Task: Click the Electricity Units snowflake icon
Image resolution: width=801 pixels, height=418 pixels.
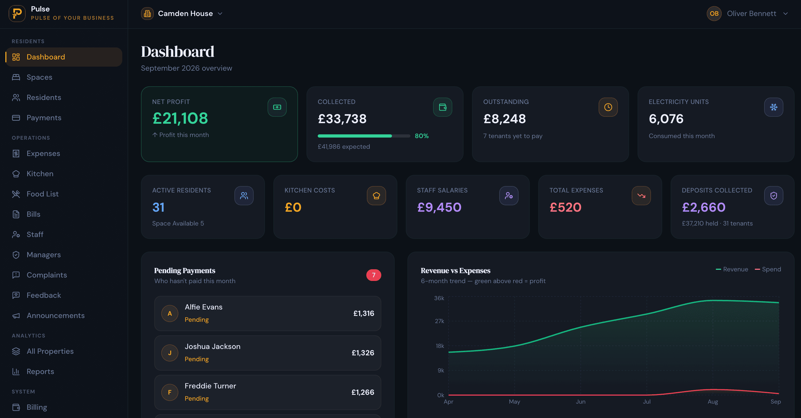Action: [x=774, y=107]
